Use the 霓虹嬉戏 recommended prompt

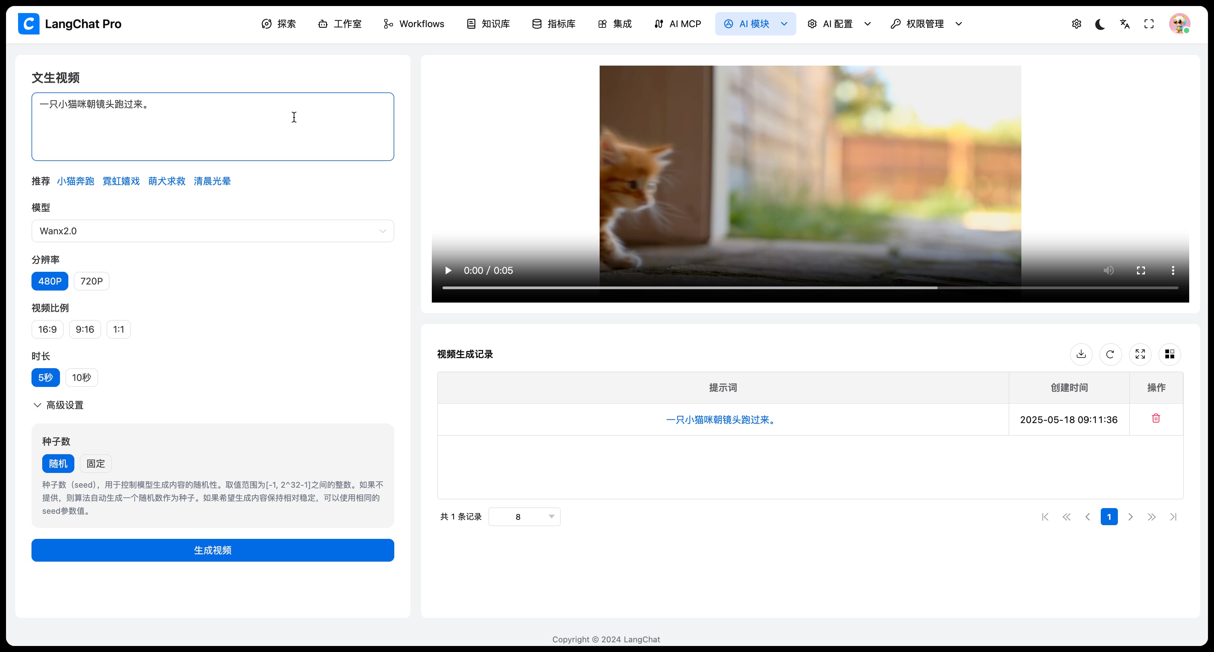pos(121,181)
